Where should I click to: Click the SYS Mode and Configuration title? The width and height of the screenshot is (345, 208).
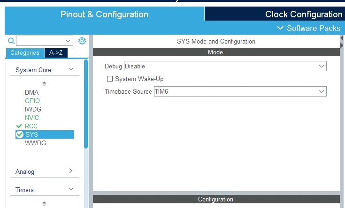point(216,41)
